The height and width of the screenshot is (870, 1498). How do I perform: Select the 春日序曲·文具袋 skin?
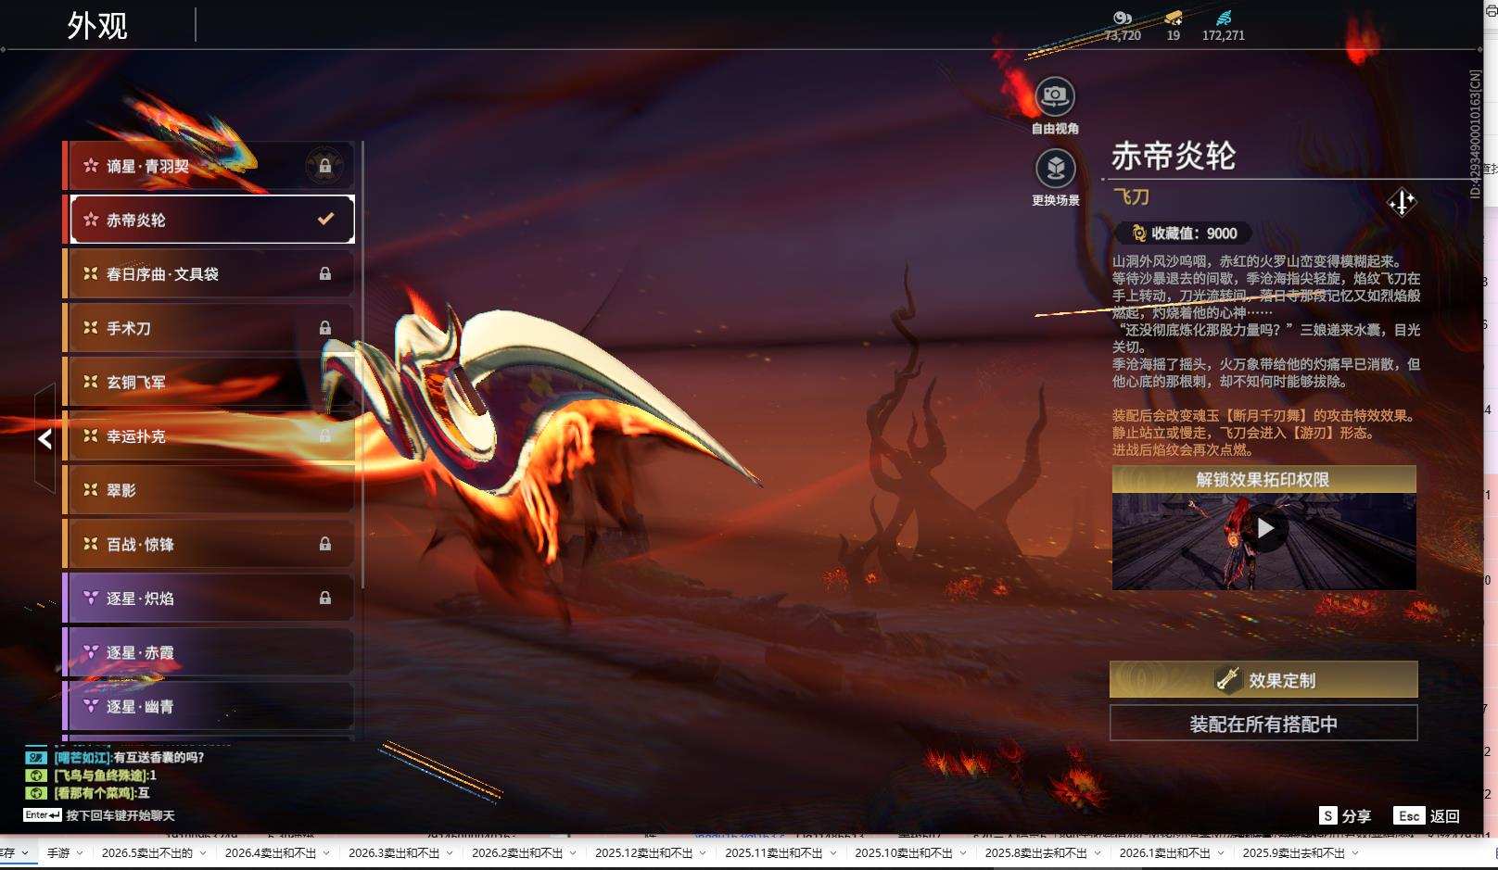pos(209,274)
